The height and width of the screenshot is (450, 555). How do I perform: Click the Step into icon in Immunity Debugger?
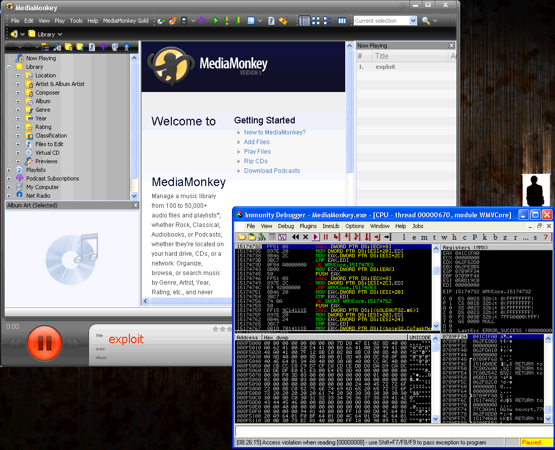click(x=337, y=237)
